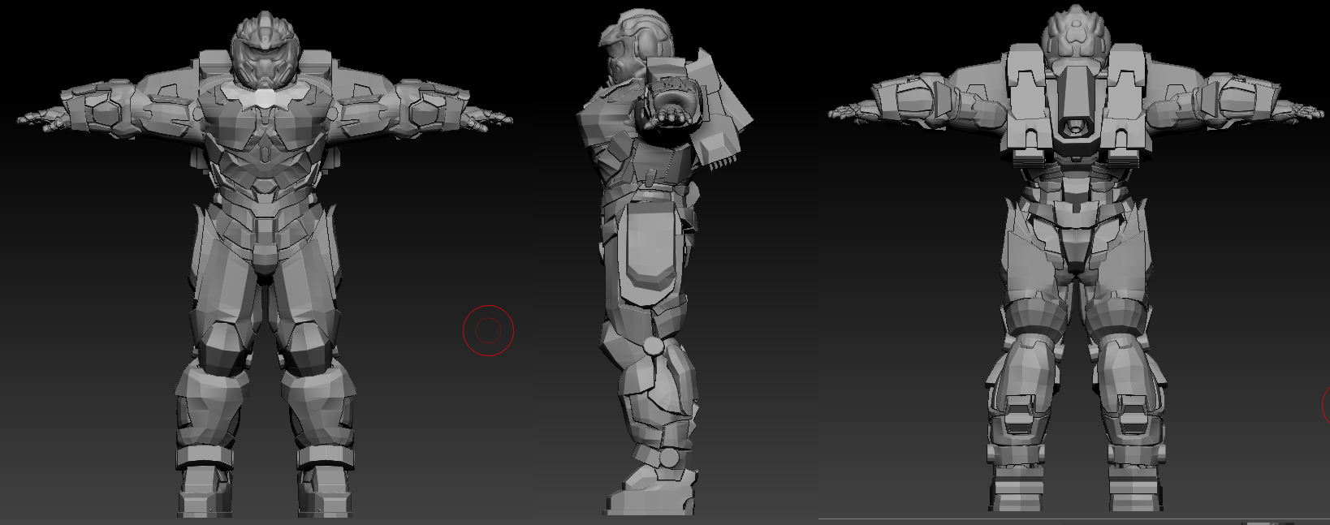Pick the back view of the armored model
The width and height of the screenshot is (1330, 525).
tap(1076, 258)
